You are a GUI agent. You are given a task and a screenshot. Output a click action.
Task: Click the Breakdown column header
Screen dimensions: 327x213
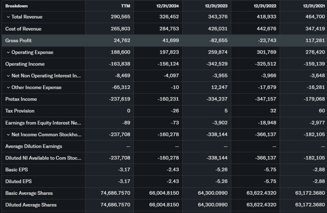(x=17, y=6)
